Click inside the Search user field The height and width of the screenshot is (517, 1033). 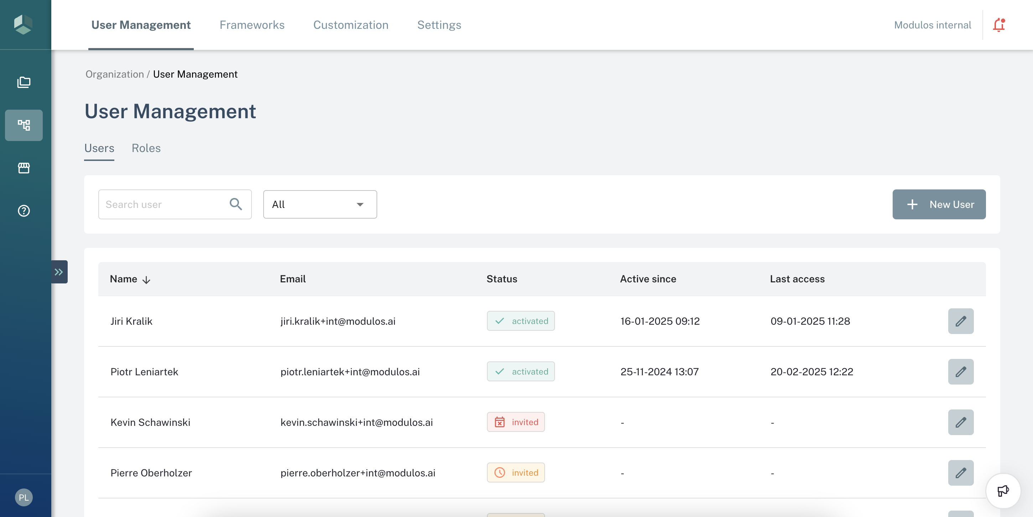click(x=160, y=204)
